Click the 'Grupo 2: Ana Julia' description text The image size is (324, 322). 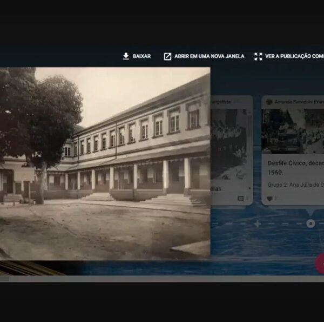pyautogui.click(x=295, y=185)
